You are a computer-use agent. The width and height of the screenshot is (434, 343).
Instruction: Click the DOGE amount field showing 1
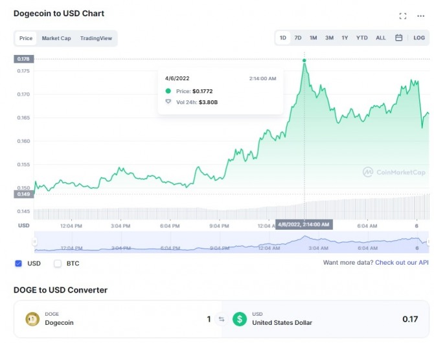click(209, 319)
